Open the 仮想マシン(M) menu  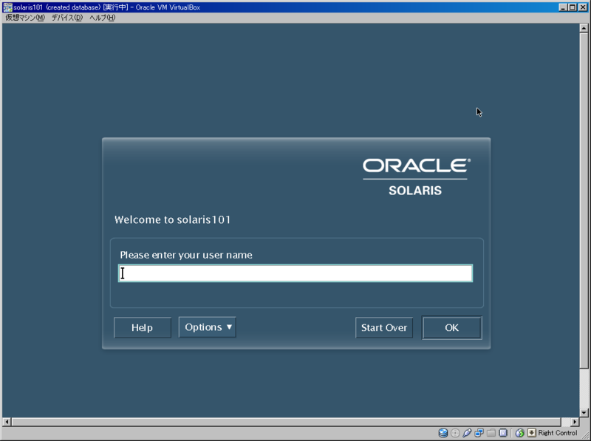pyautogui.click(x=25, y=18)
